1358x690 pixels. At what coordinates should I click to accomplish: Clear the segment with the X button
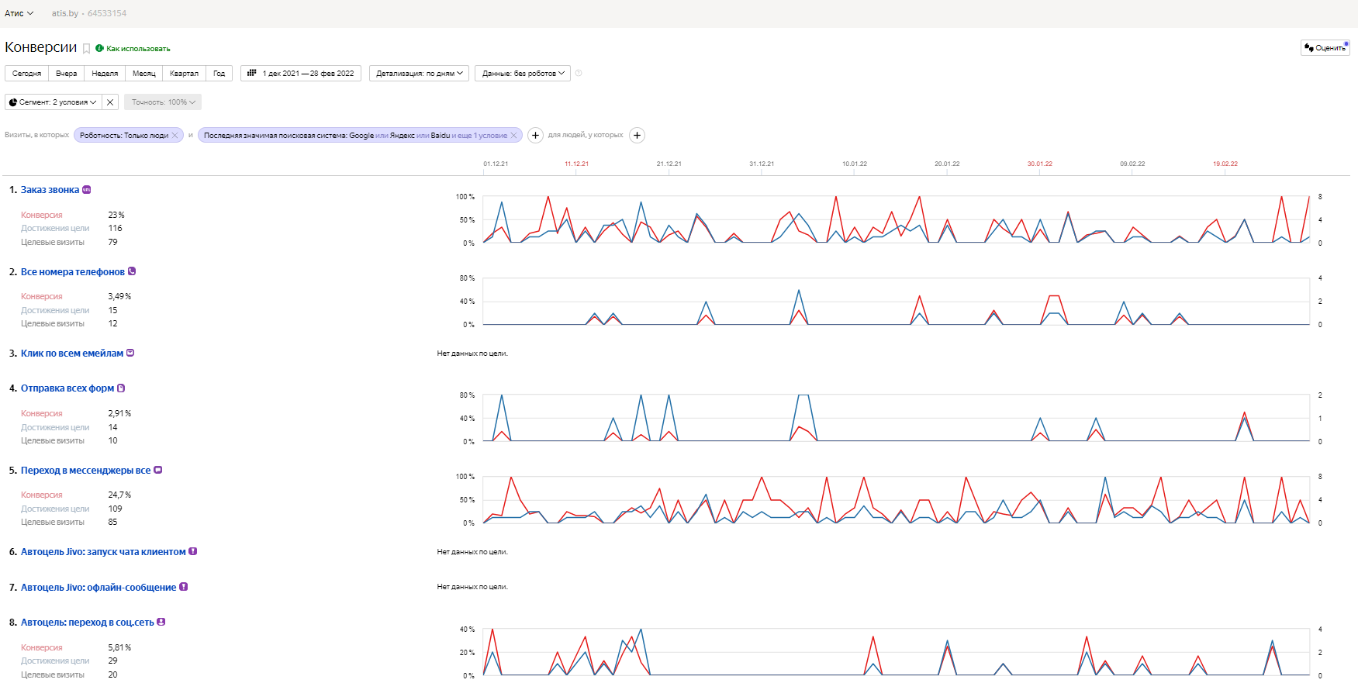tap(110, 102)
